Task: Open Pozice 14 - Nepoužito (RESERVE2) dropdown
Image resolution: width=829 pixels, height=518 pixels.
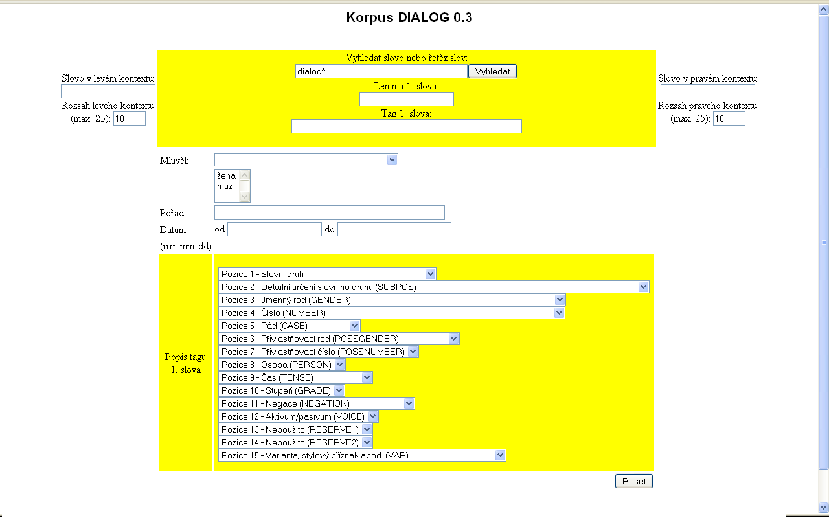Action: tap(295, 442)
